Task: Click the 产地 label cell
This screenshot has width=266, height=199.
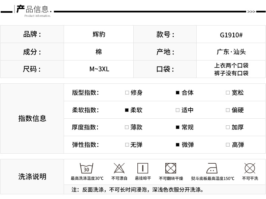Action: point(165,52)
